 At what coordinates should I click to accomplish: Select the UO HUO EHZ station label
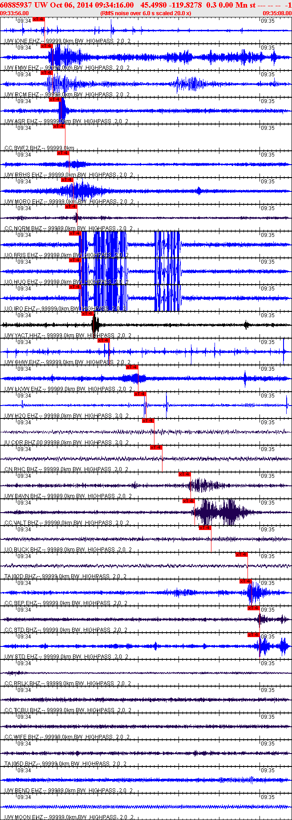click(22, 282)
